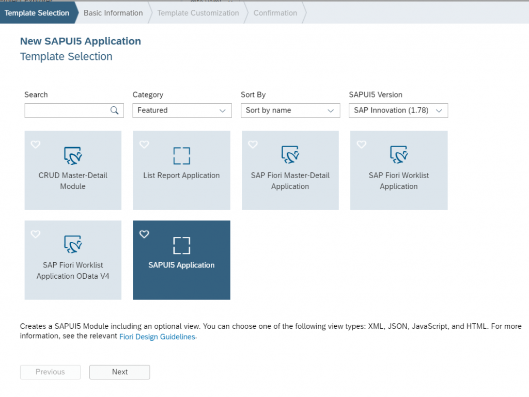
Task: Select the SAP Fiori Worklist Application label
Action: point(399,181)
